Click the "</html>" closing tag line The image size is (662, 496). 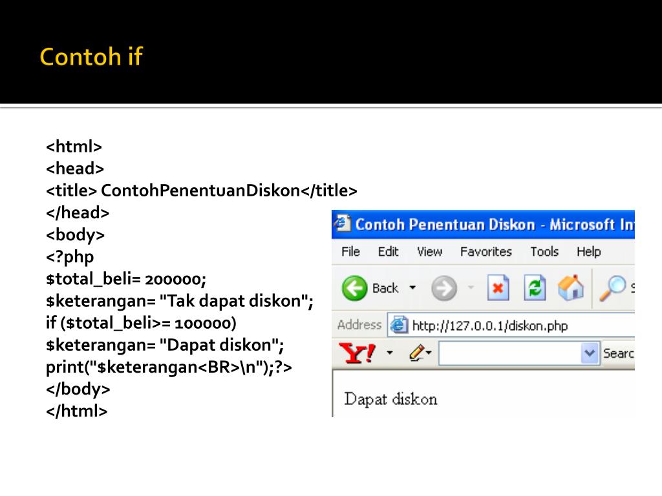click(x=76, y=411)
